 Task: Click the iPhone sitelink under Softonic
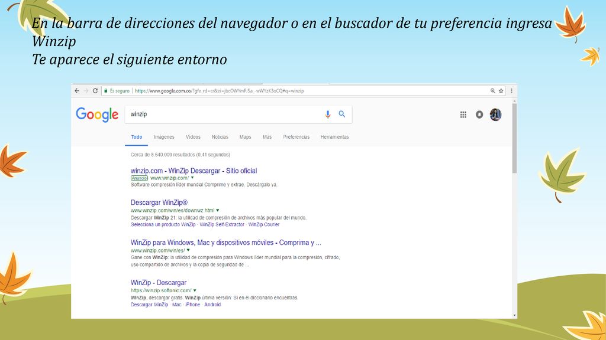point(193,305)
